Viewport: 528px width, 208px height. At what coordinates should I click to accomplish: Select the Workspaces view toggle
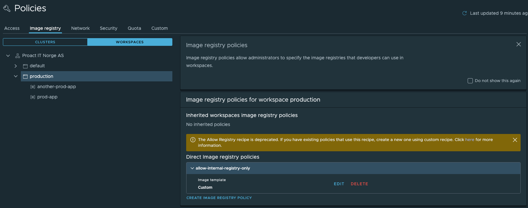[130, 42]
